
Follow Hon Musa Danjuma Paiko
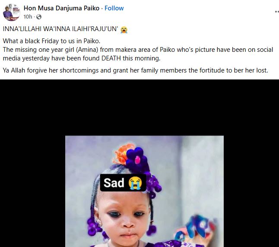(114, 8)
